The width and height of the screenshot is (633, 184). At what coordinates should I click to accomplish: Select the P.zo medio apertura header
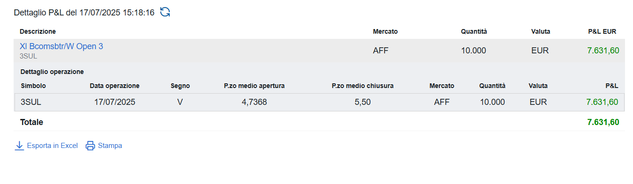(x=254, y=86)
